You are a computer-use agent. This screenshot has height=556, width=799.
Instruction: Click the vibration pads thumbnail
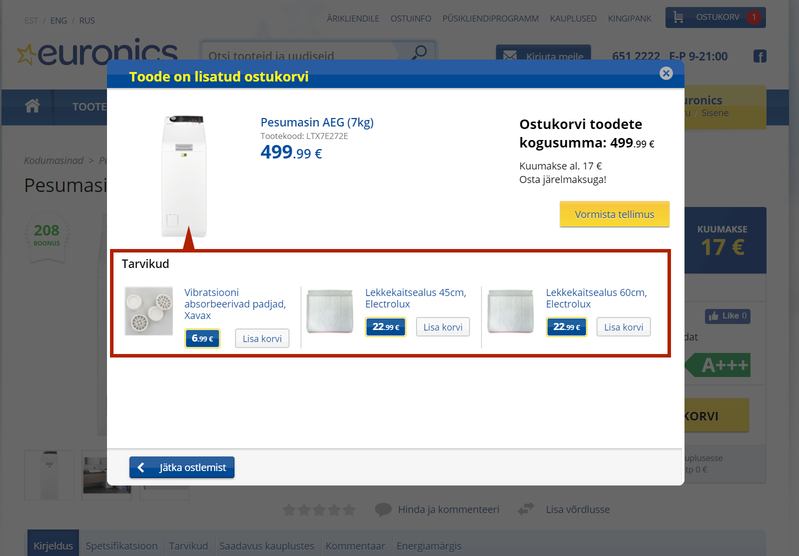click(149, 311)
